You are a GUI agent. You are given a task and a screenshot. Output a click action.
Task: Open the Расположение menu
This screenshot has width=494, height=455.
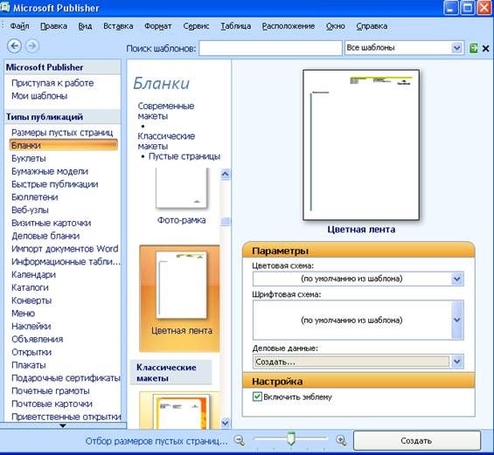289,26
